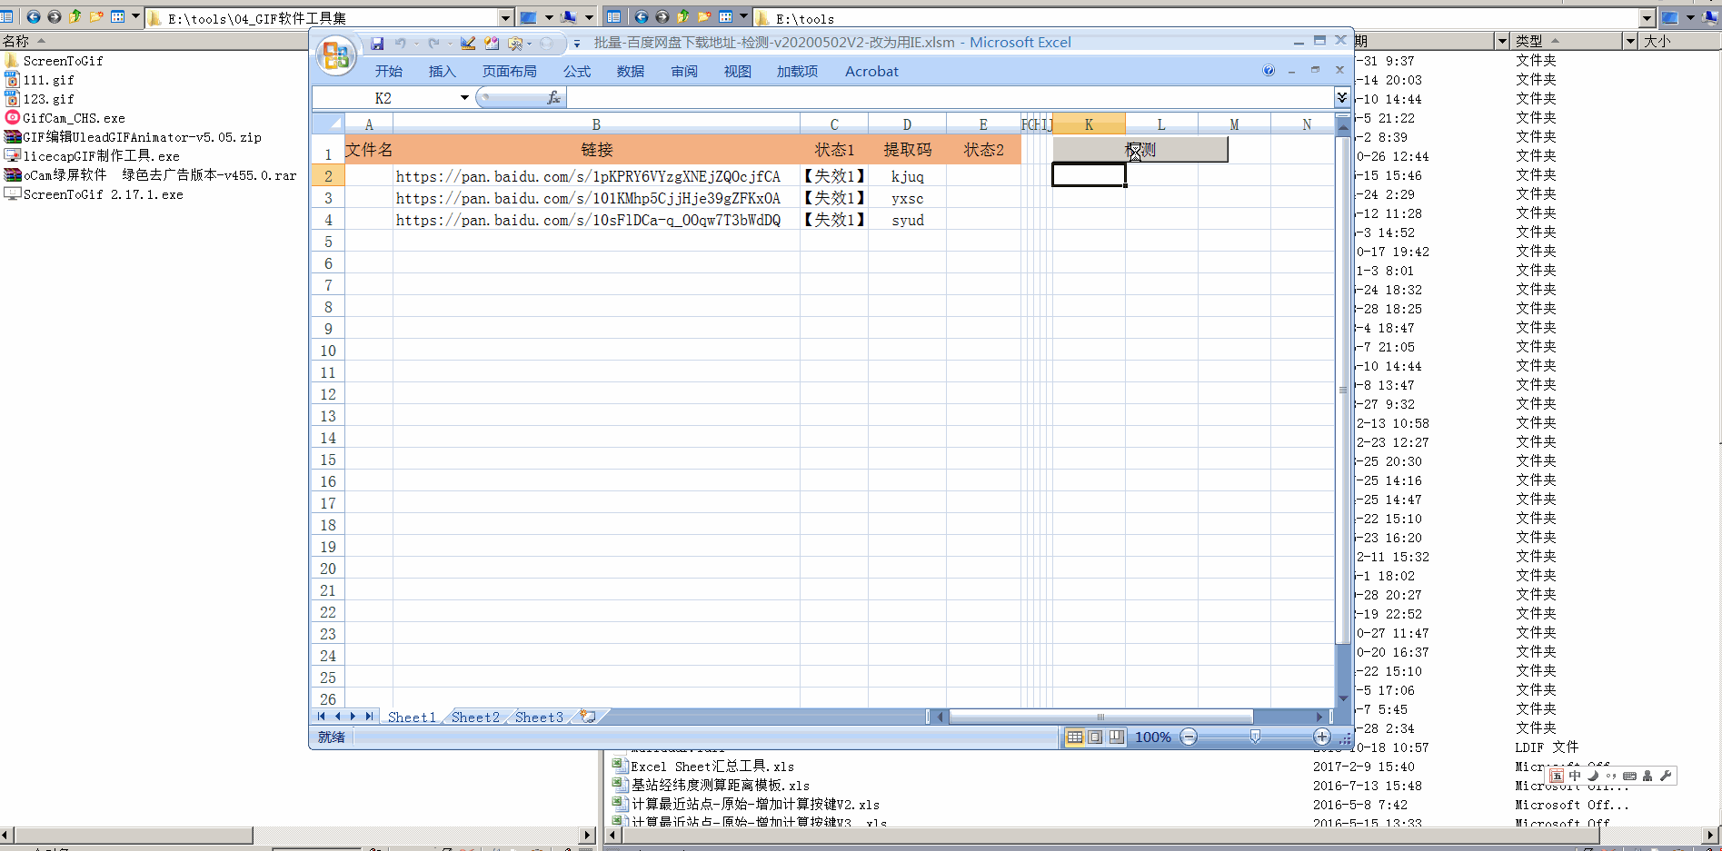Click the 检测 button on the sheet
Viewport: 1722px width, 851px height.
[x=1140, y=150]
